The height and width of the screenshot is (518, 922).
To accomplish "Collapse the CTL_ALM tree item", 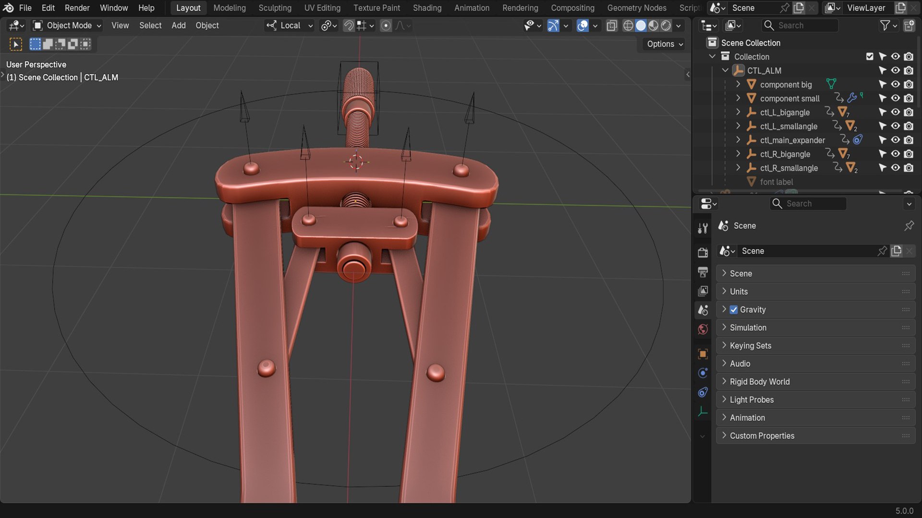I will (725, 71).
